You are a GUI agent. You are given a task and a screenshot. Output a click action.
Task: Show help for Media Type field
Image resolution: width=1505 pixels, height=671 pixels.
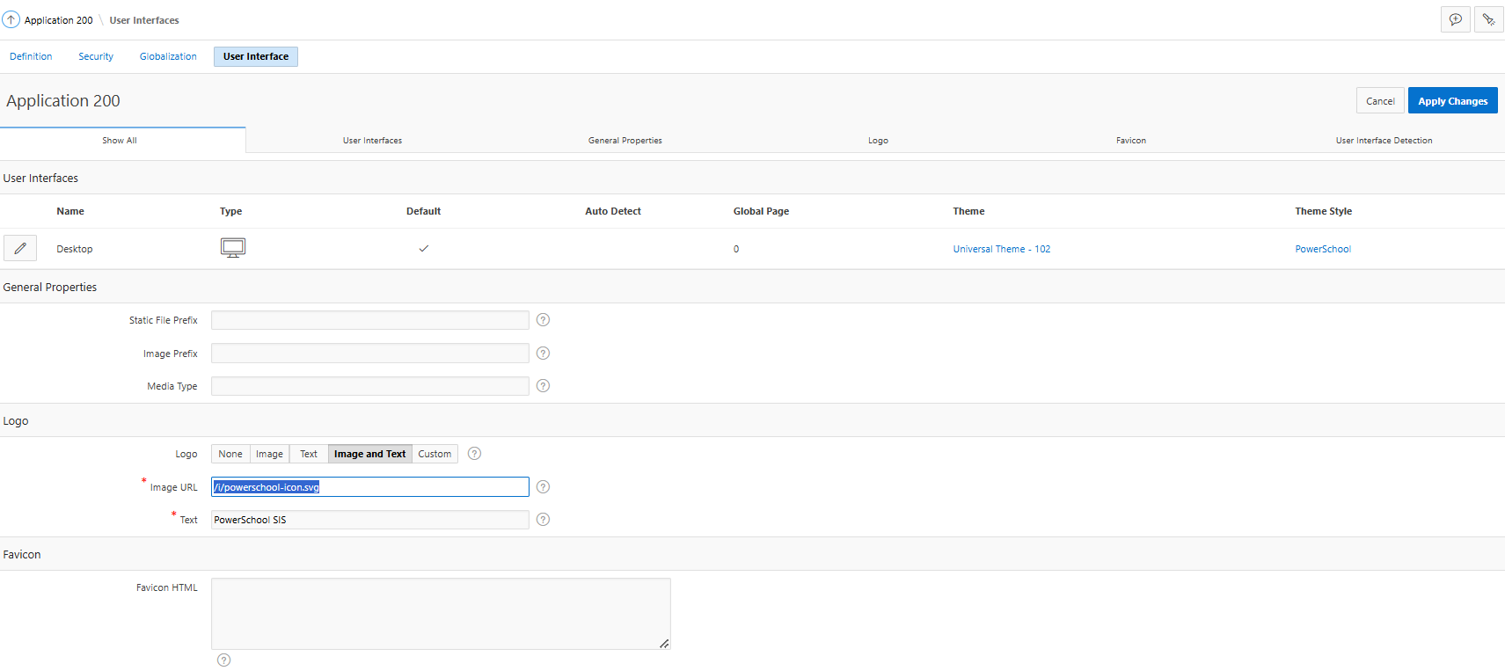pos(543,386)
